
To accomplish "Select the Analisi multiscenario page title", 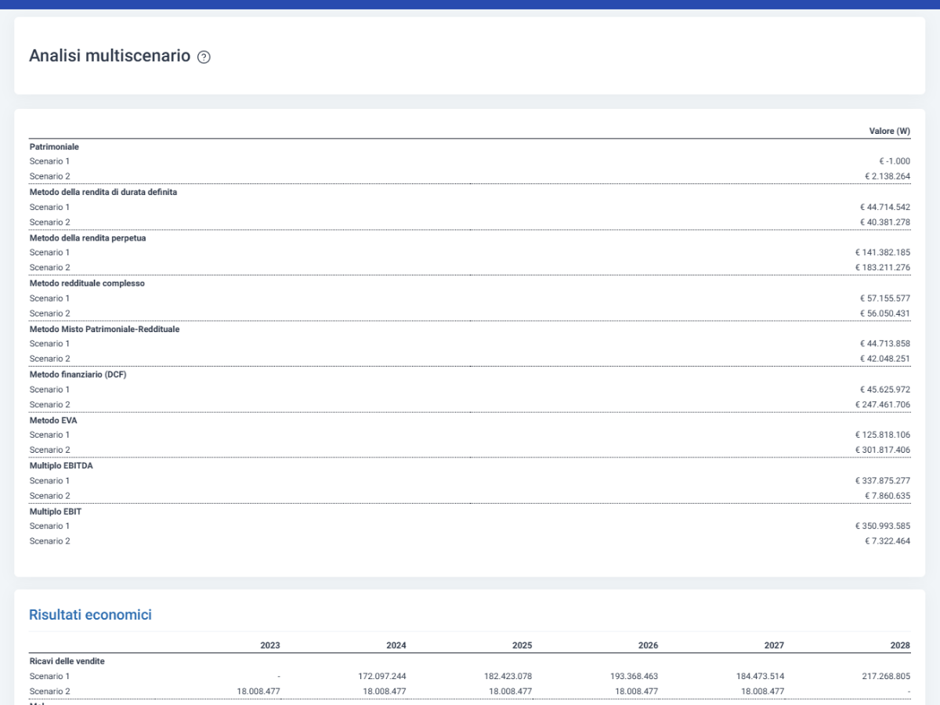I will [x=110, y=56].
